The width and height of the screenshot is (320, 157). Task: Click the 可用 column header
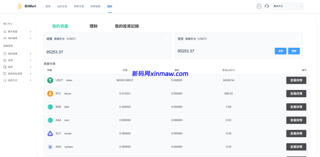[x=125, y=70]
